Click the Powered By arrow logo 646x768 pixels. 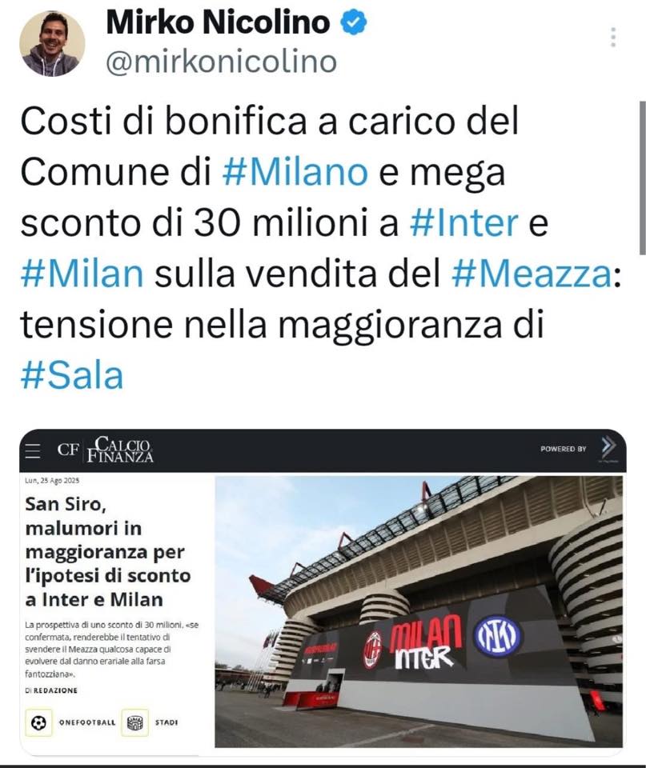pyautogui.click(x=608, y=448)
